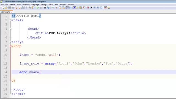Screen dimensions: 176x99
Task: Open the Language menu
Action: click(35, 5)
